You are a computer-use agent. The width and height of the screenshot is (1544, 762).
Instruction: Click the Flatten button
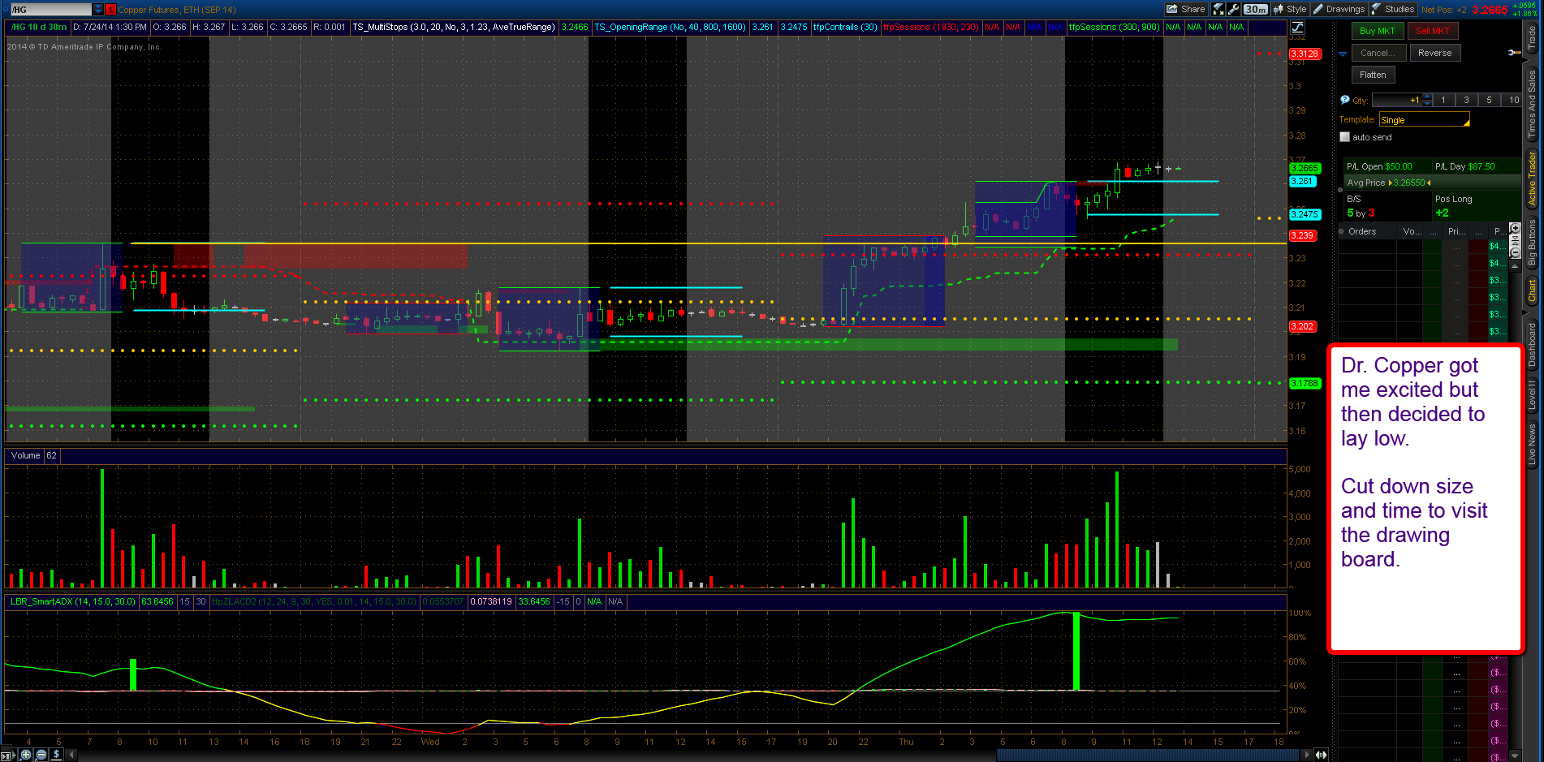click(x=1373, y=75)
